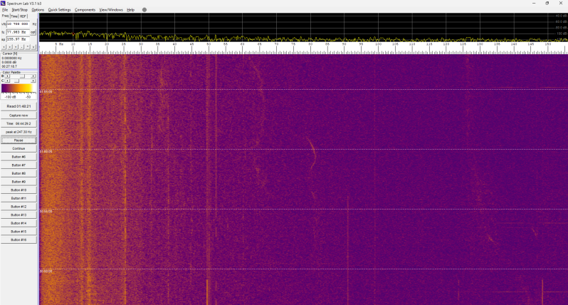
Task: Click the brightness B slider thumb
Action: pyautogui.click(x=23, y=76)
